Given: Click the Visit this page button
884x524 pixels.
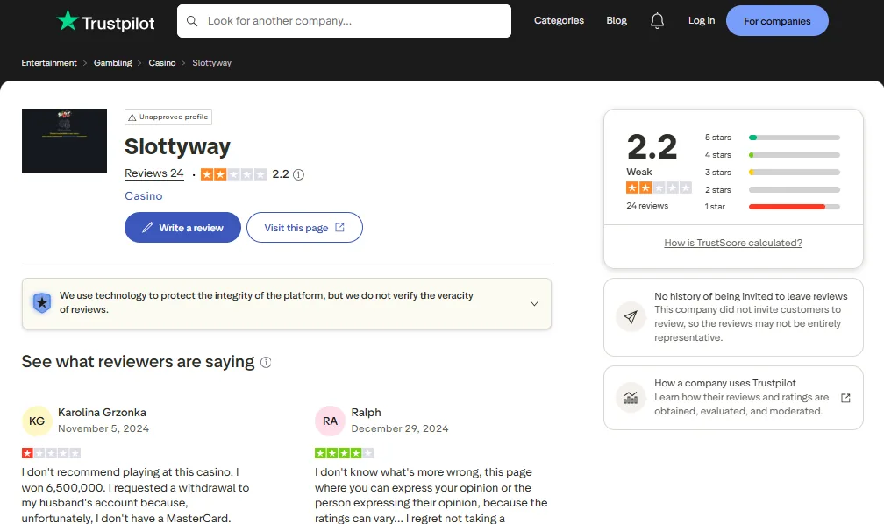Looking at the screenshot, I should (x=304, y=228).
